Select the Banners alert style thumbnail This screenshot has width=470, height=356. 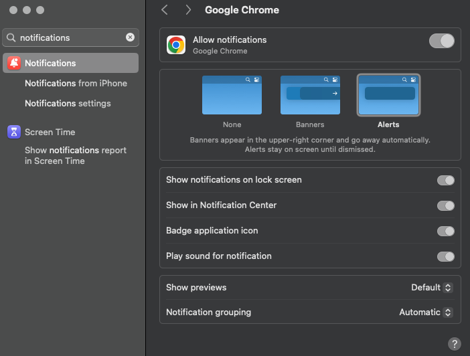pyautogui.click(x=310, y=95)
